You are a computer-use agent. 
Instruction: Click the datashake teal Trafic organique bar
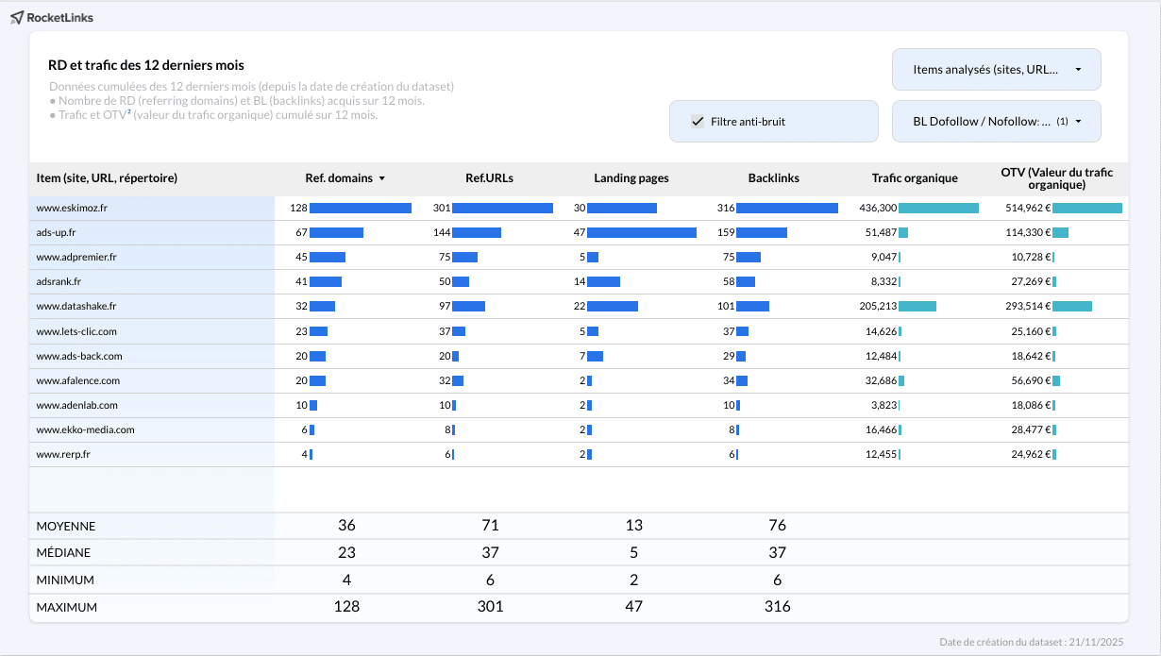tap(917, 306)
